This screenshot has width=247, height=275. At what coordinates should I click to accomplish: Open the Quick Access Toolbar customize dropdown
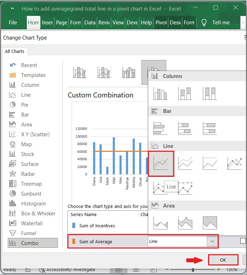tap(13, 8)
